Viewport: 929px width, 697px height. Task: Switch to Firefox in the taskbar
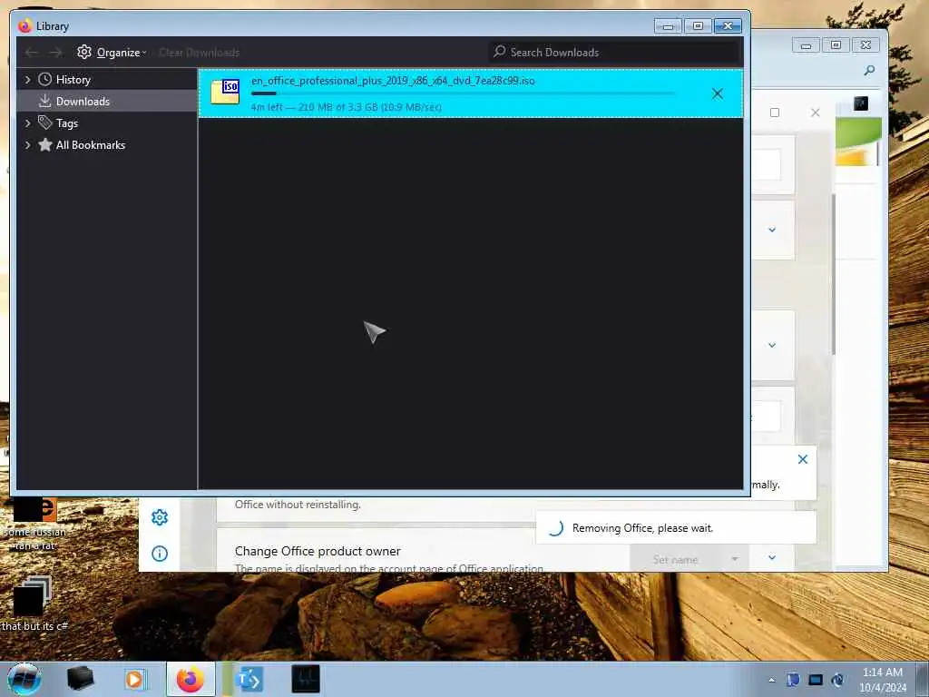coord(191,679)
